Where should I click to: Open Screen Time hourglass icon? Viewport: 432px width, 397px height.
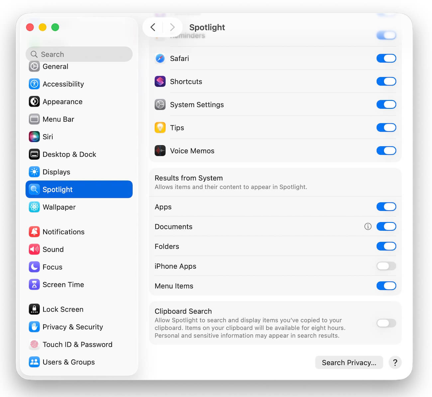point(34,285)
